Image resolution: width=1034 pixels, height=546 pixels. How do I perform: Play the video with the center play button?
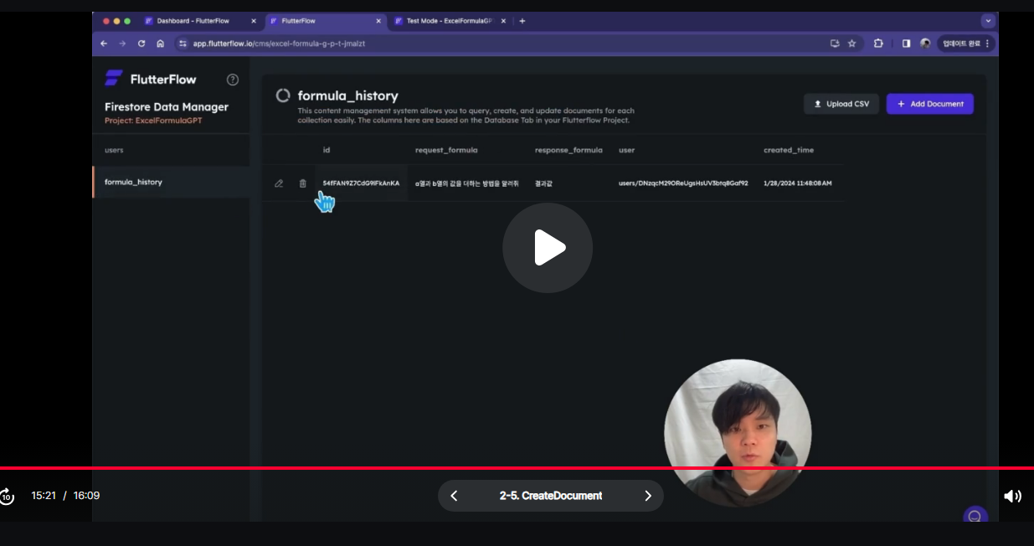click(x=548, y=248)
